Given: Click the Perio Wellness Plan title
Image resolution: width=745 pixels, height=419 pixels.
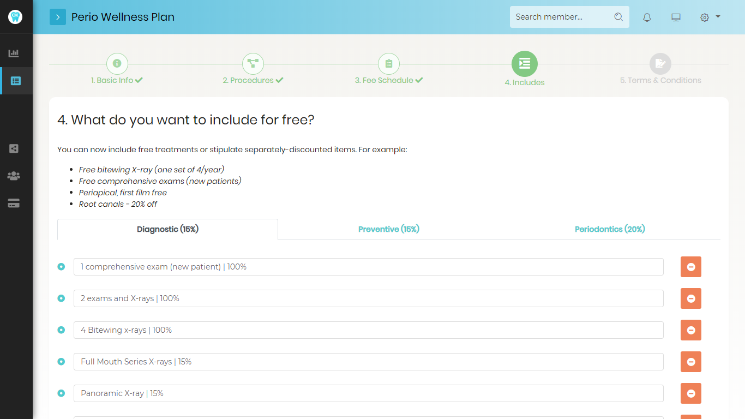Looking at the screenshot, I should (123, 17).
